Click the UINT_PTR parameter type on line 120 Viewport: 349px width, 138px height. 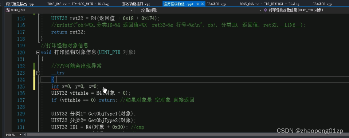110,52
